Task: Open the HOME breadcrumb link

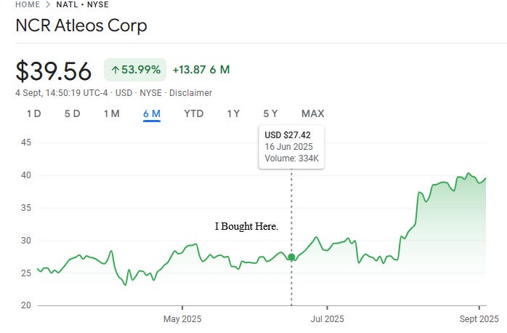Action: 28,4
